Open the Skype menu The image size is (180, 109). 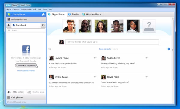tap(8, 9)
